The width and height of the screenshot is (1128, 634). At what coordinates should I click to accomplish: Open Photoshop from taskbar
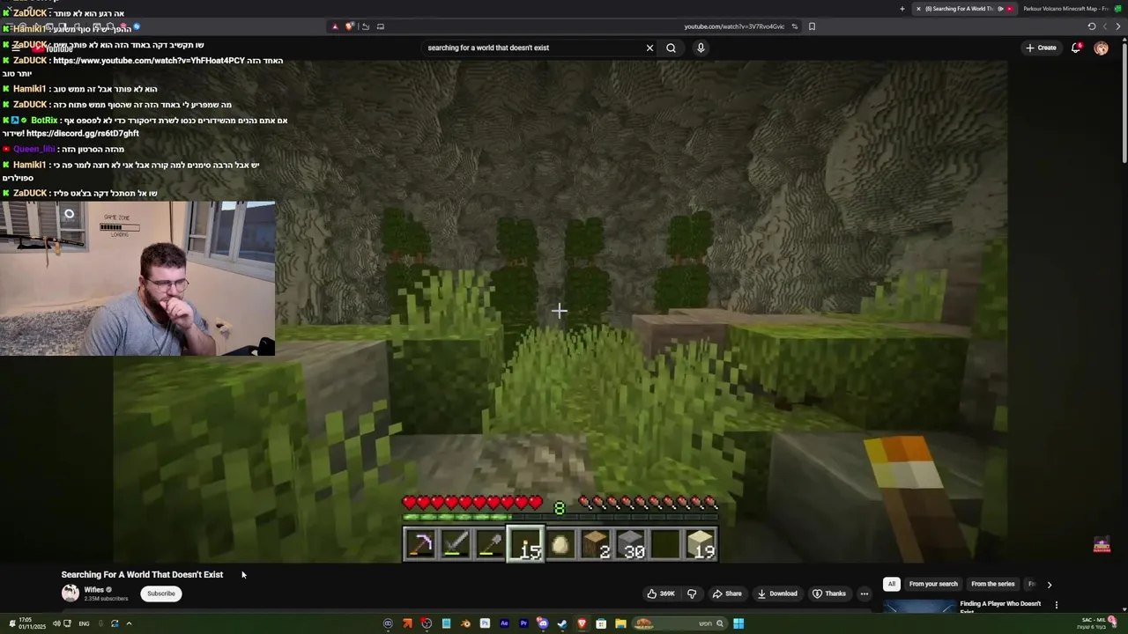pos(485,623)
